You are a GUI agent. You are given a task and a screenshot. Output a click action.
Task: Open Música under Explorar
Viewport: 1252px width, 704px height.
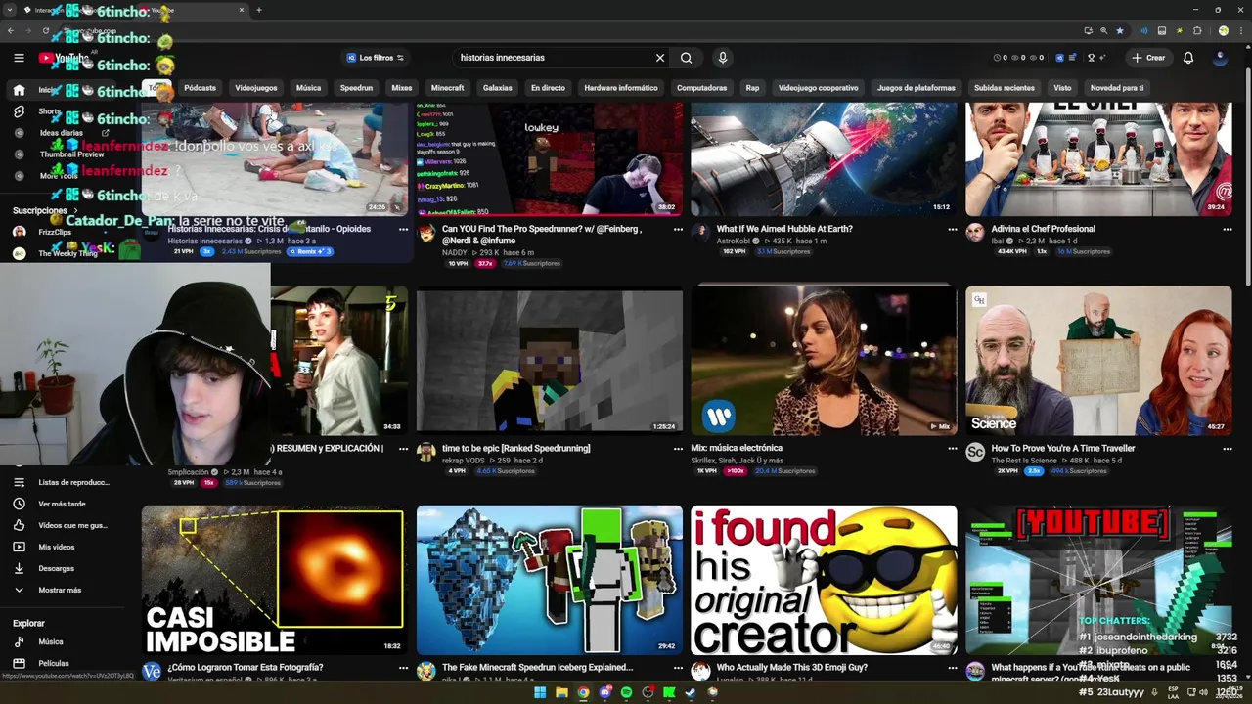51,642
